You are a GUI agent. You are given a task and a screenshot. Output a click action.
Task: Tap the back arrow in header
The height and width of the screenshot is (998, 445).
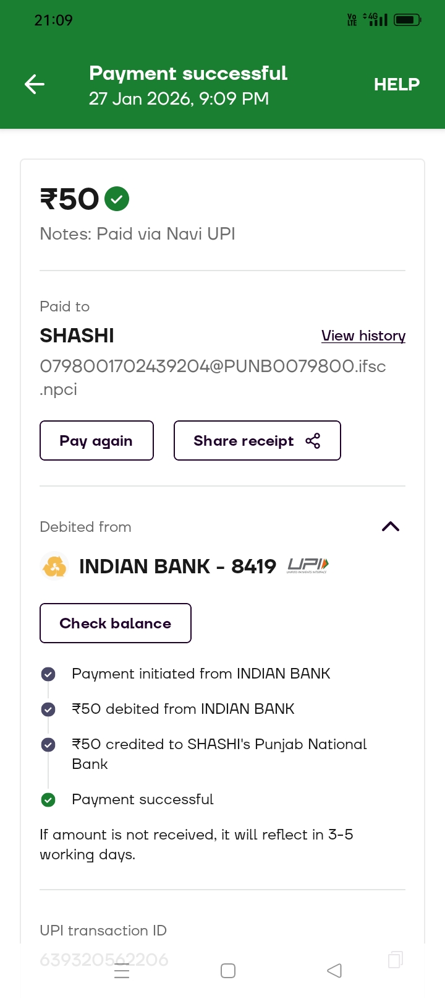pos(35,84)
